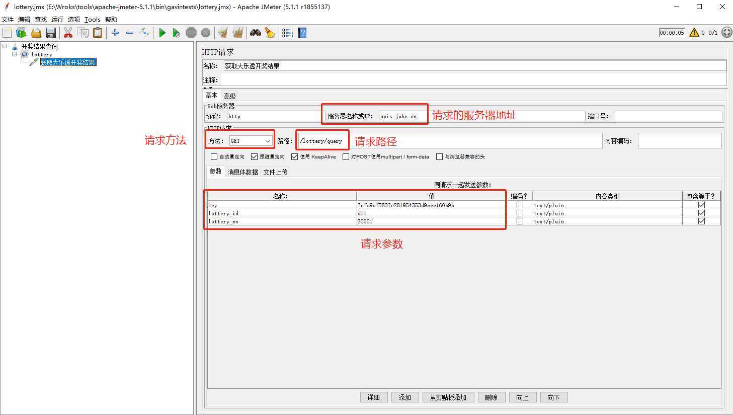
Task: Save the test plan with floppy icon
Action: click(51, 33)
